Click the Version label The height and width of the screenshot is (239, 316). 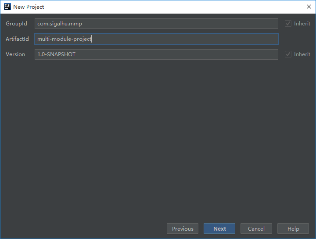pyautogui.click(x=15, y=54)
